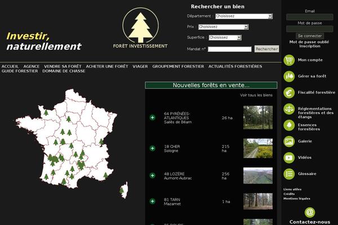
Task: Click the Nouvelles forêts en vente header
Action: 211,85
